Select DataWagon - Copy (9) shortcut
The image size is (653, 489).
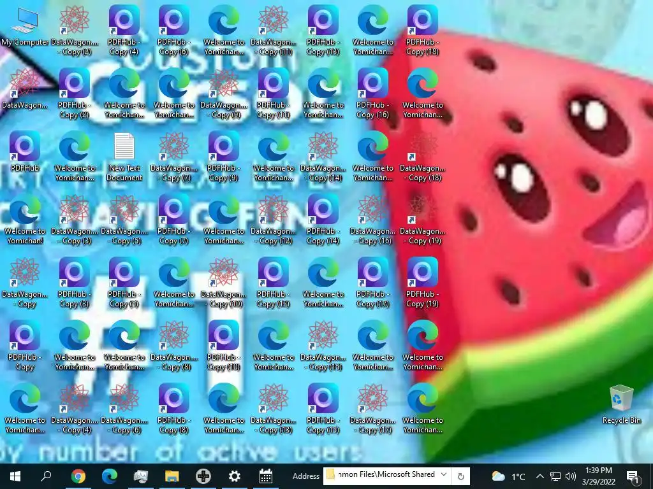(224, 94)
